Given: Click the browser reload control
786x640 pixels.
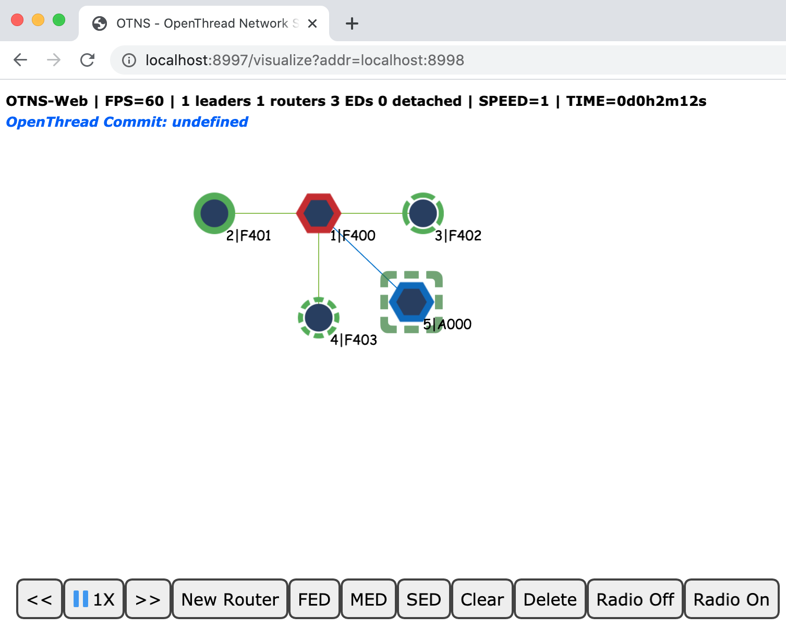Looking at the screenshot, I should [87, 60].
